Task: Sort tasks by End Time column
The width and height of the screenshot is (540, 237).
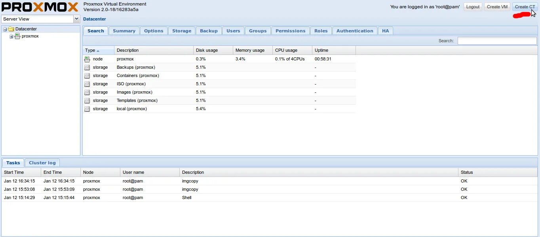Action: (x=61, y=172)
